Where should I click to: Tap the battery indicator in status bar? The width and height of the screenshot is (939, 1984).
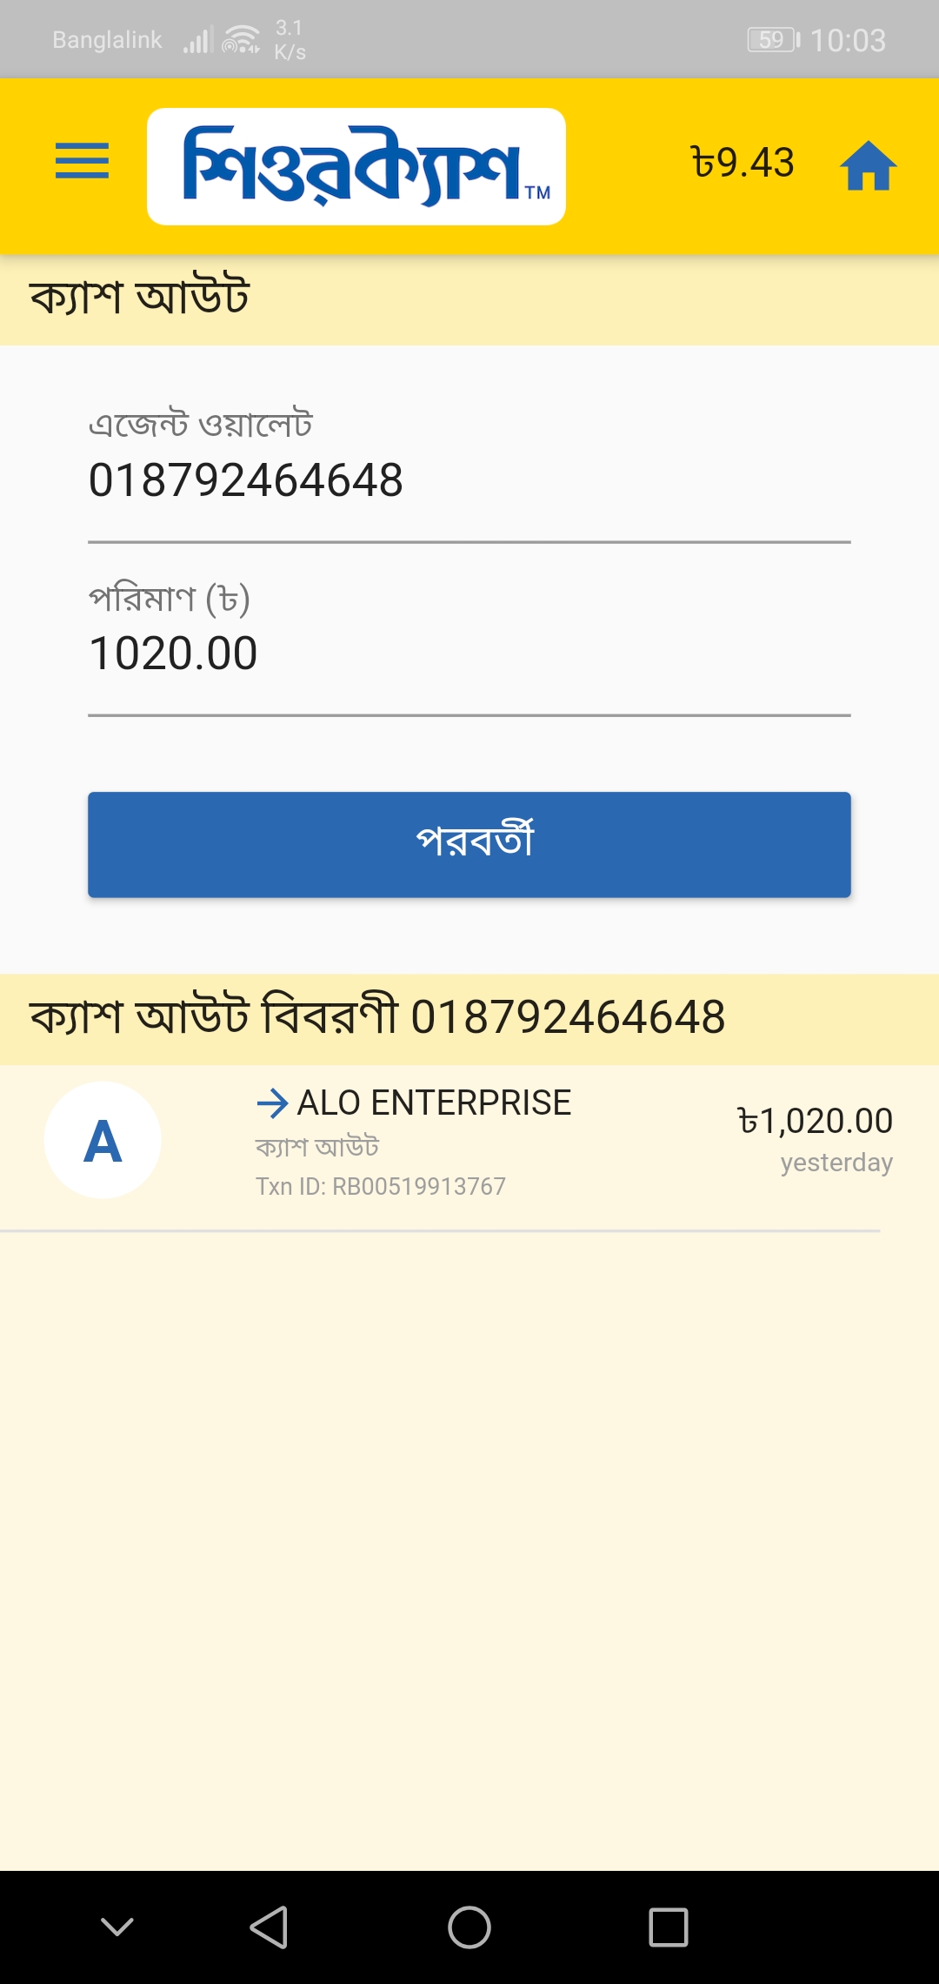click(x=773, y=40)
